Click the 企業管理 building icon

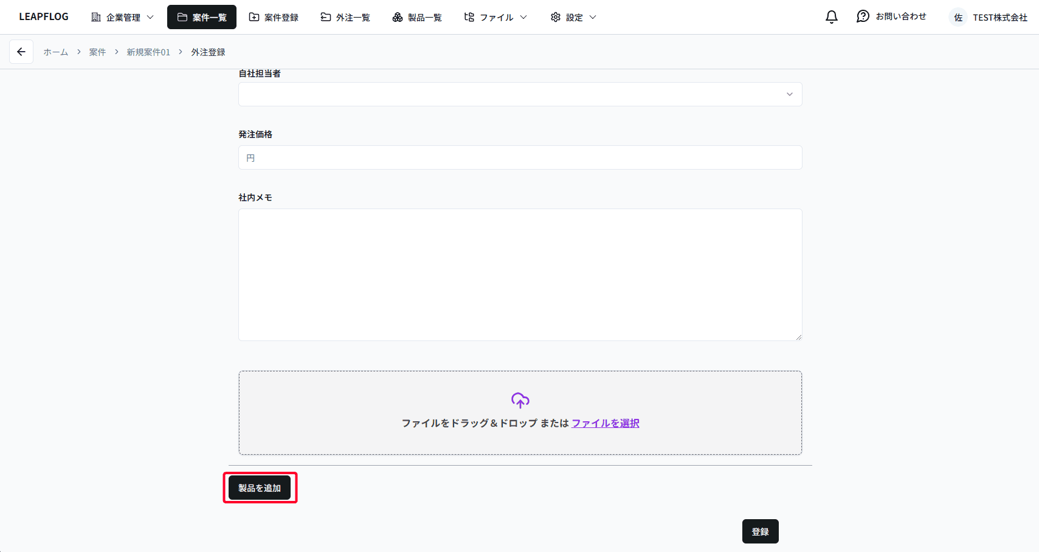(96, 17)
